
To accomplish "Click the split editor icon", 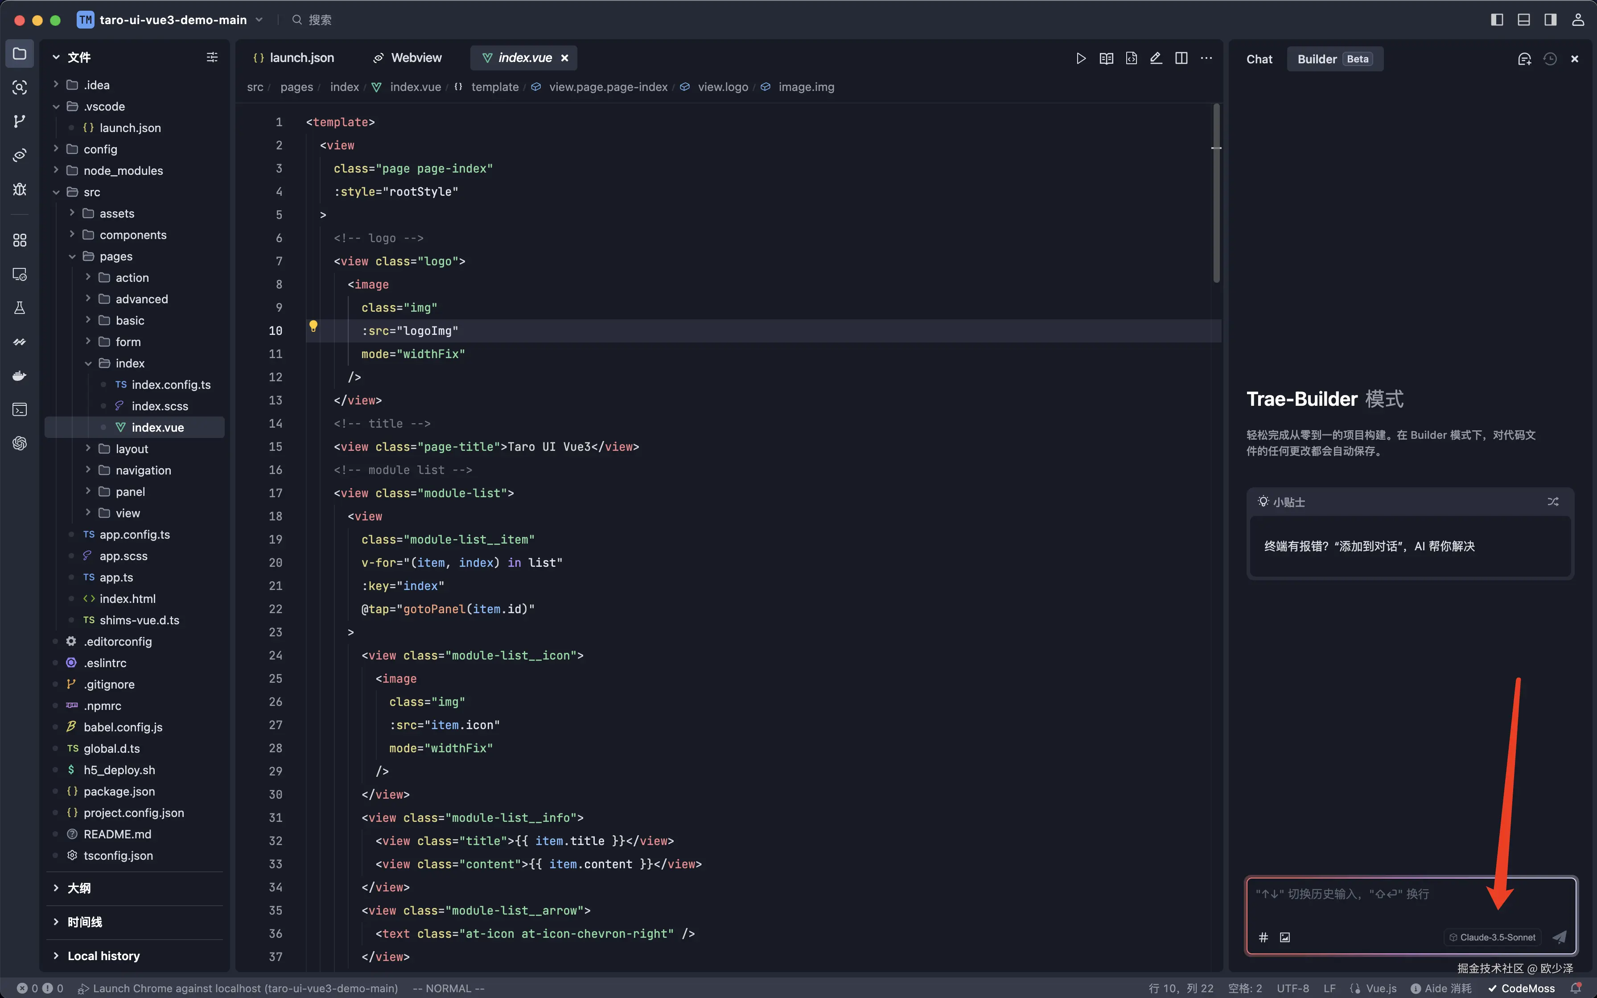I will 1181,59.
